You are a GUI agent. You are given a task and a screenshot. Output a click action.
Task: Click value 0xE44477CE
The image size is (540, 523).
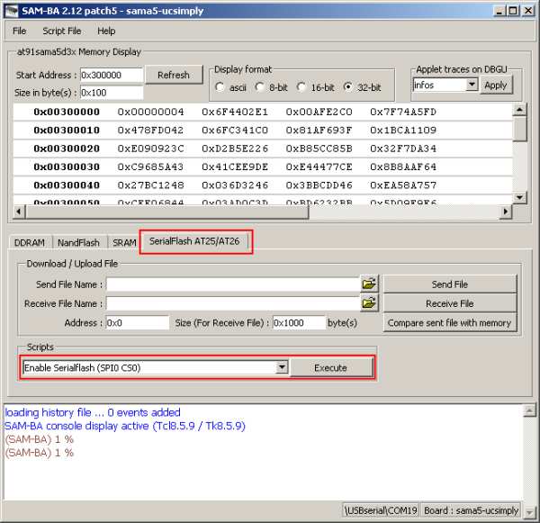319,167
